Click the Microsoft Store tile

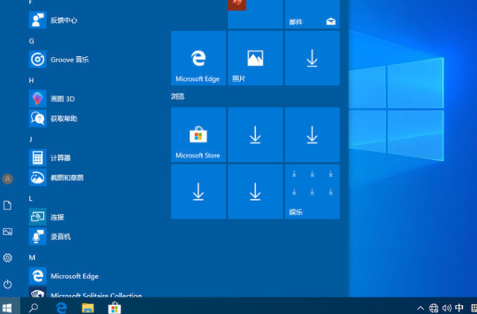(x=198, y=134)
